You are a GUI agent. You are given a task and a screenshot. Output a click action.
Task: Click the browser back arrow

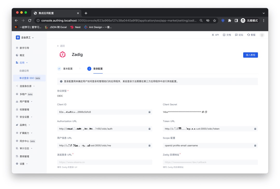(x=16, y=21)
